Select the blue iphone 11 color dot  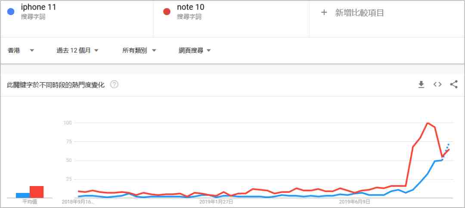click(11, 12)
